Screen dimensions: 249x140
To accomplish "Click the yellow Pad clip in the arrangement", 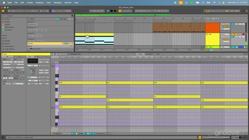I will (94, 39).
